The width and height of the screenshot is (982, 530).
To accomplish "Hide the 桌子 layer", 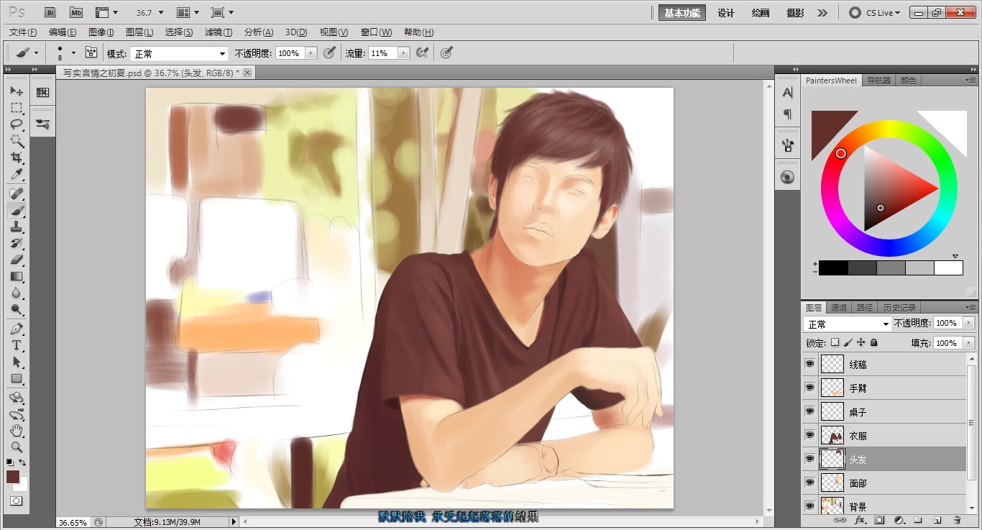I will tap(810, 412).
